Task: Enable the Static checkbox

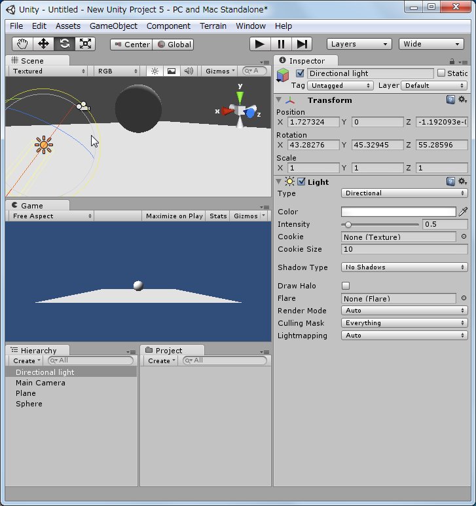Action: (x=441, y=73)
